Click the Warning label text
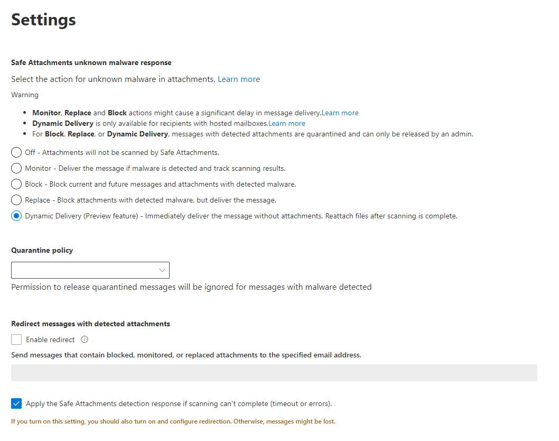The image size is (559, 441). (x=24, y=95)
